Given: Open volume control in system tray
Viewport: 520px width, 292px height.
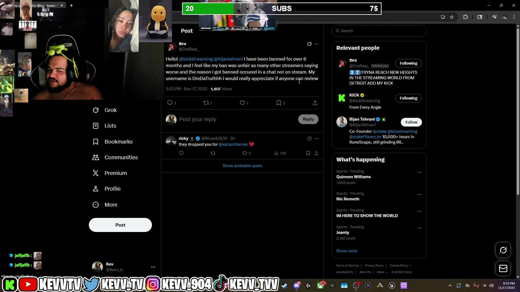Looking at the screenshot, I should click(x=491, y=286).
